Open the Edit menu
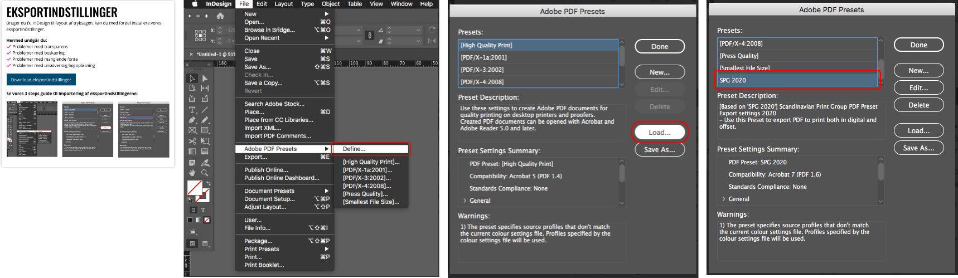958x278 pixels. click(262, 4)
